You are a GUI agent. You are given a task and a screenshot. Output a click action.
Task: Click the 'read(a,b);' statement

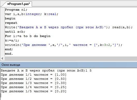pyautogui.click(x=122, y=27)
